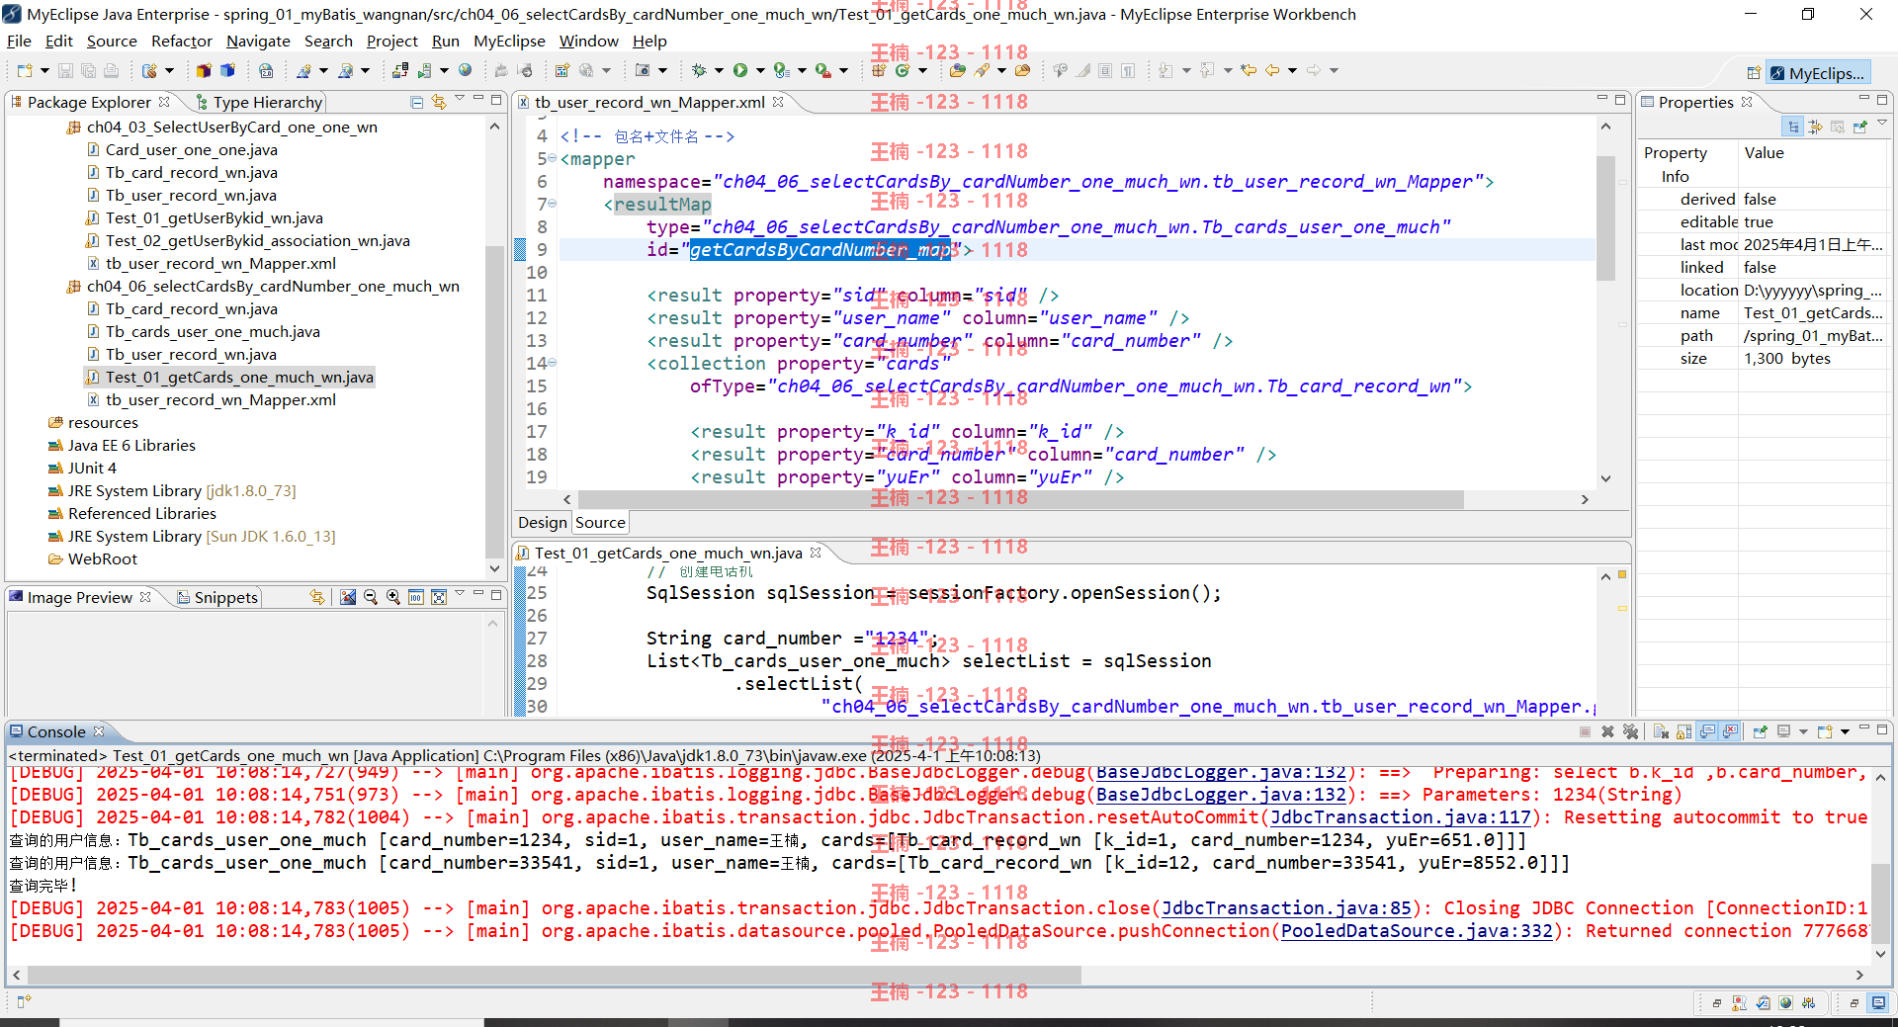The width and height of the screenshot is (1898, 1027).
Task: Toggle Link with Selection in Image Preview
Action: [x=316, y=597]
